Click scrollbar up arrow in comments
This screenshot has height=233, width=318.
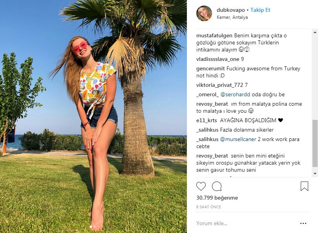click(315, 32)
